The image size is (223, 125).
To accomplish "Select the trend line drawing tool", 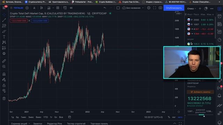I will [x=4, y=20].
